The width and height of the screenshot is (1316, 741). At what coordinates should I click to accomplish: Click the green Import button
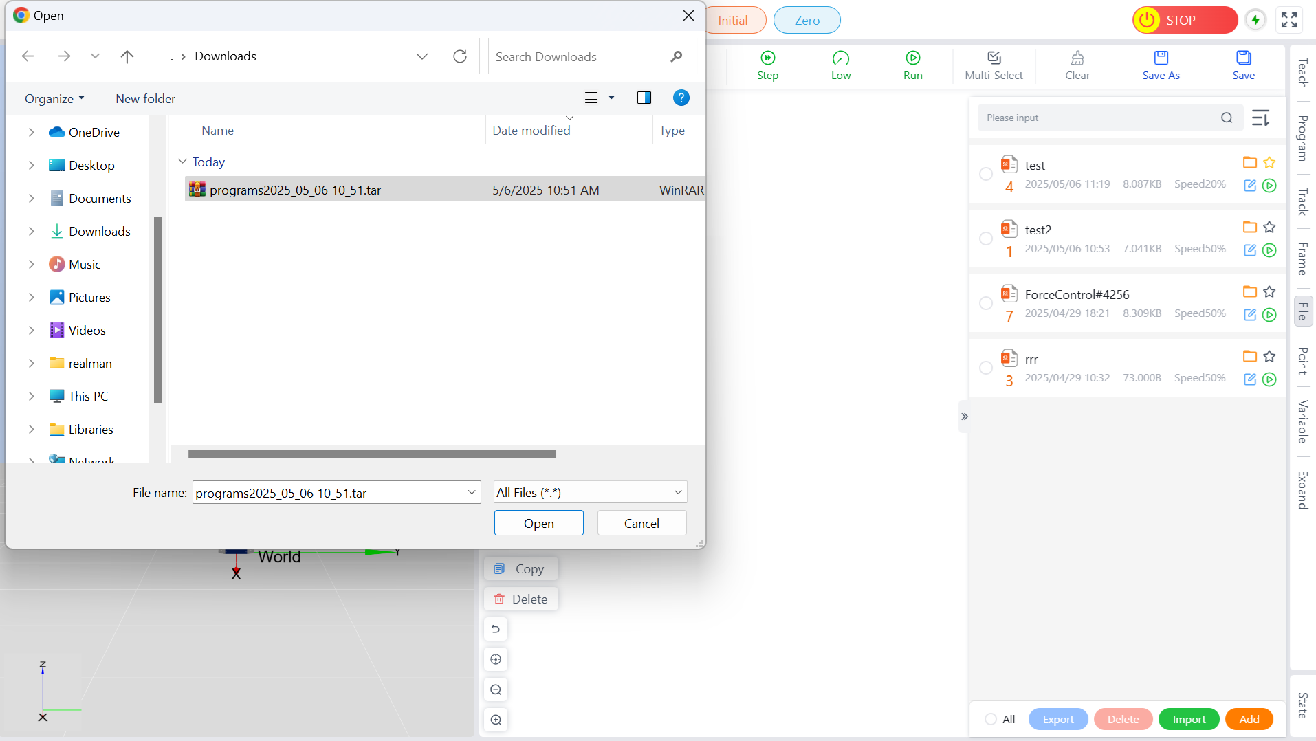pos(1189,719)
